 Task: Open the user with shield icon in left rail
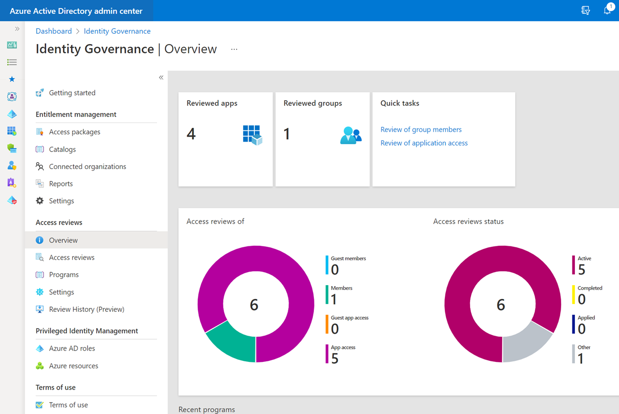pyautogui.click(x=12, y=166)
